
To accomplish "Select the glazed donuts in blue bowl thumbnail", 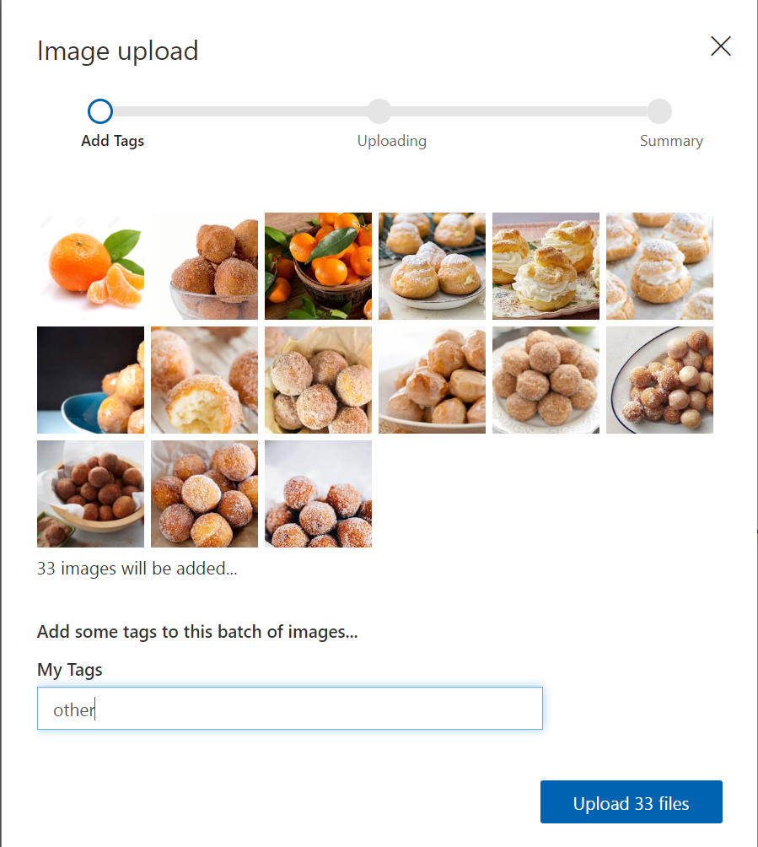I will [x=91, y=380].
